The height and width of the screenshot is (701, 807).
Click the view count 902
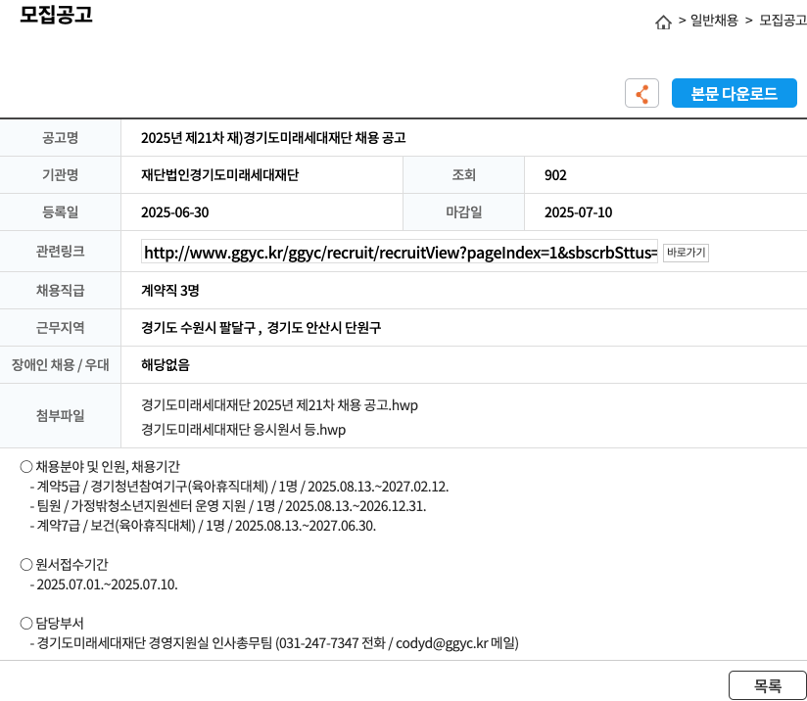pos(555,175)
